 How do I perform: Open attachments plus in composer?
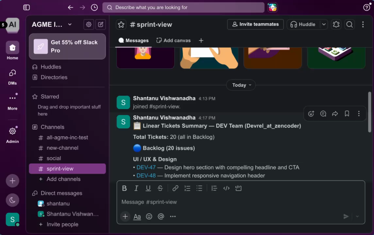[x=125, y=216]
